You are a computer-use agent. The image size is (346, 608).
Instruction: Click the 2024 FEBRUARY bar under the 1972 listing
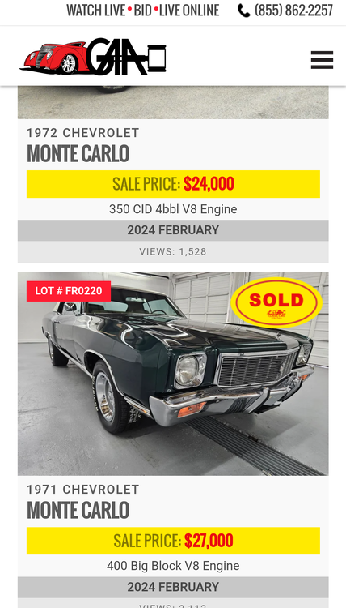173,230
